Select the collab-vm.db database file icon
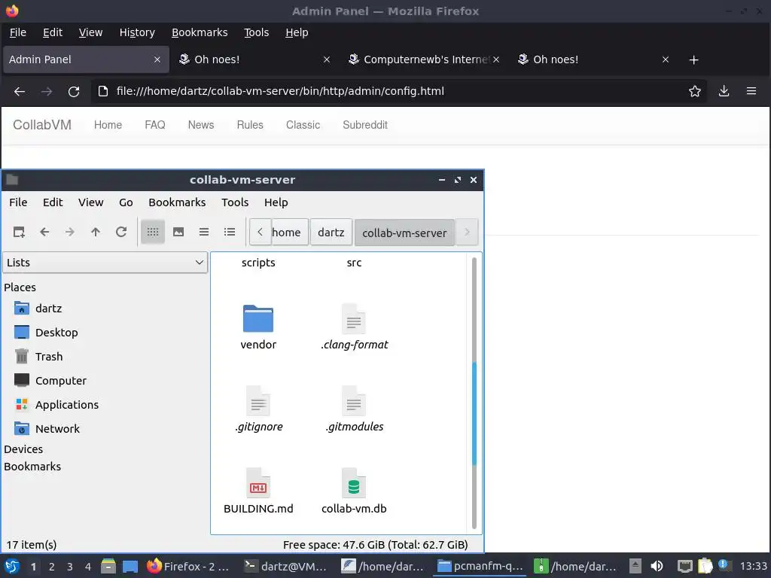This screenshot has height=578, width=771. click(x=354, y=482)
